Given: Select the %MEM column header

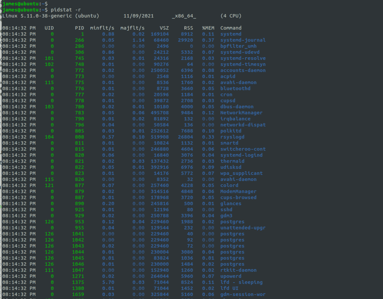Looking at the screenshot, I should 208,28.
